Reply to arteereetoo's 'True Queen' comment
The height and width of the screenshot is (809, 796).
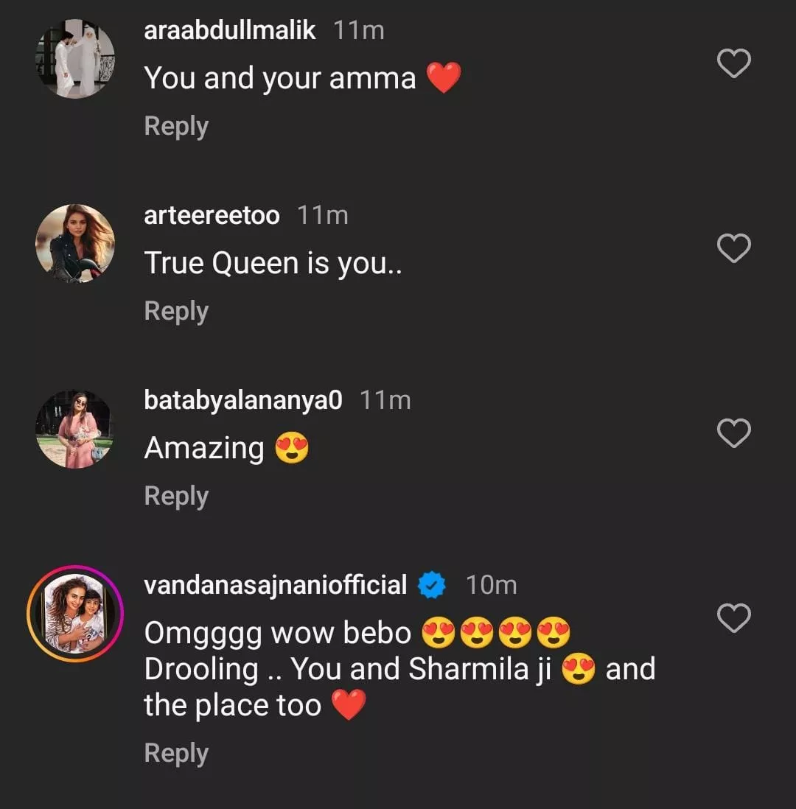pos(176,311)
